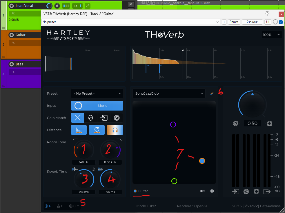Pin the THeVerb FX window
This screenshot has height=213, width=285.
267,14
